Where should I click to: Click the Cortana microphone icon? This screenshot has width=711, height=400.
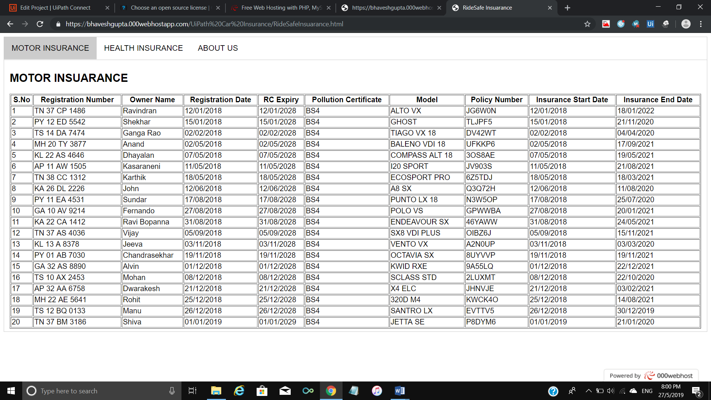[172, 391]
